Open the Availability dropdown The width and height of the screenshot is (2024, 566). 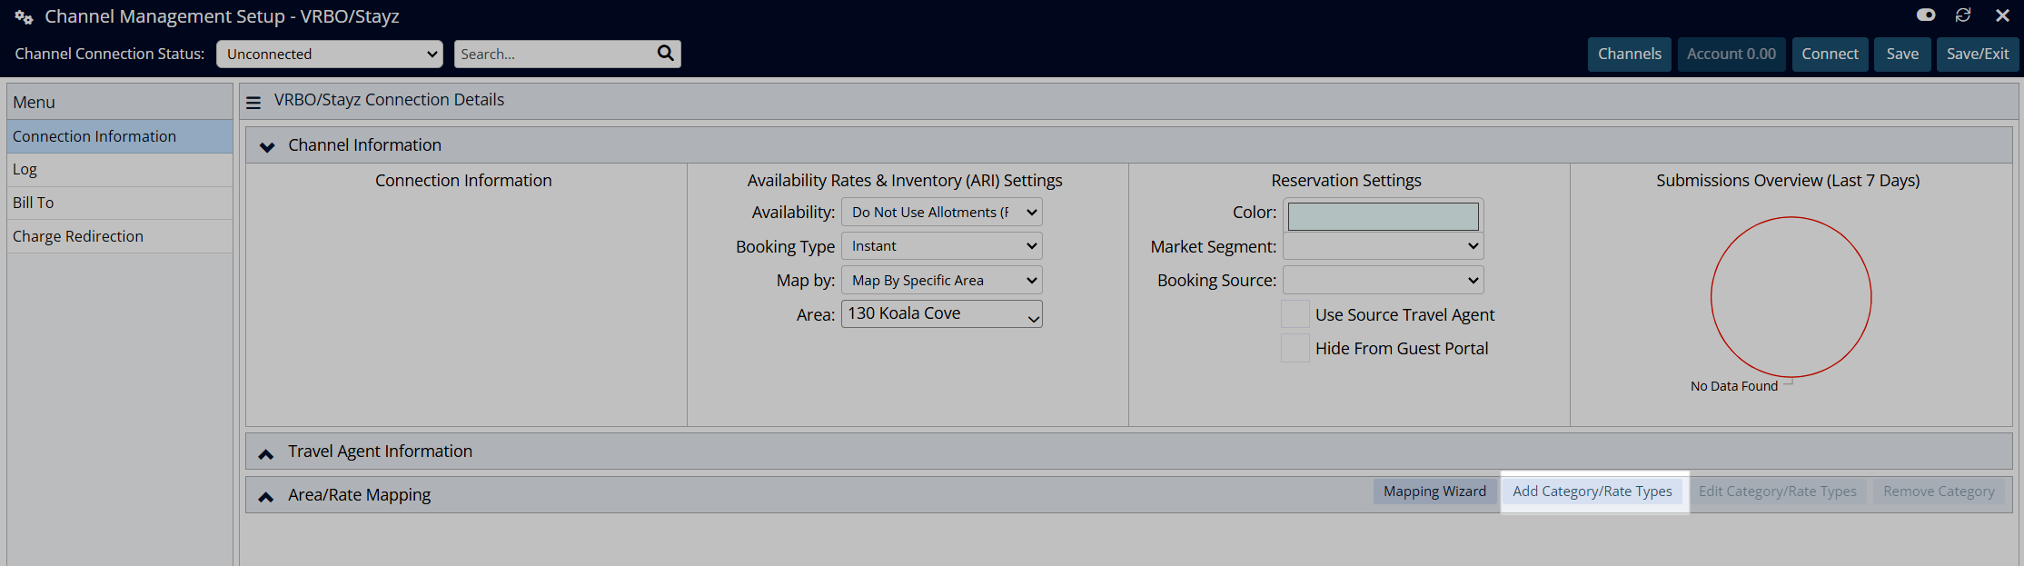click(942, 212)
